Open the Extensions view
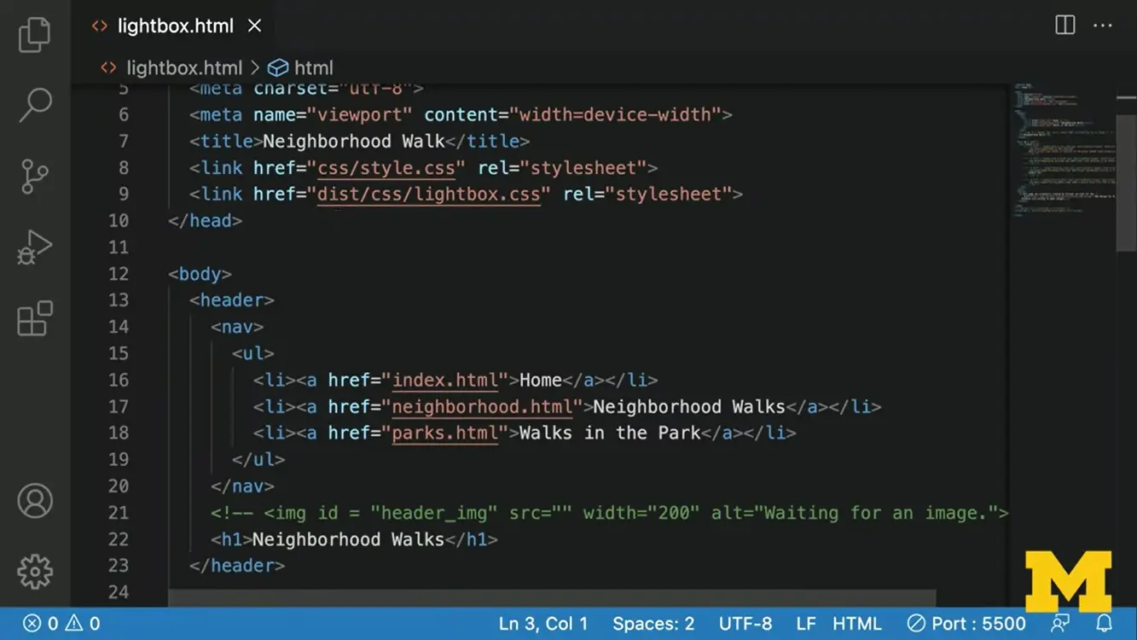 (x=35, y=319)
